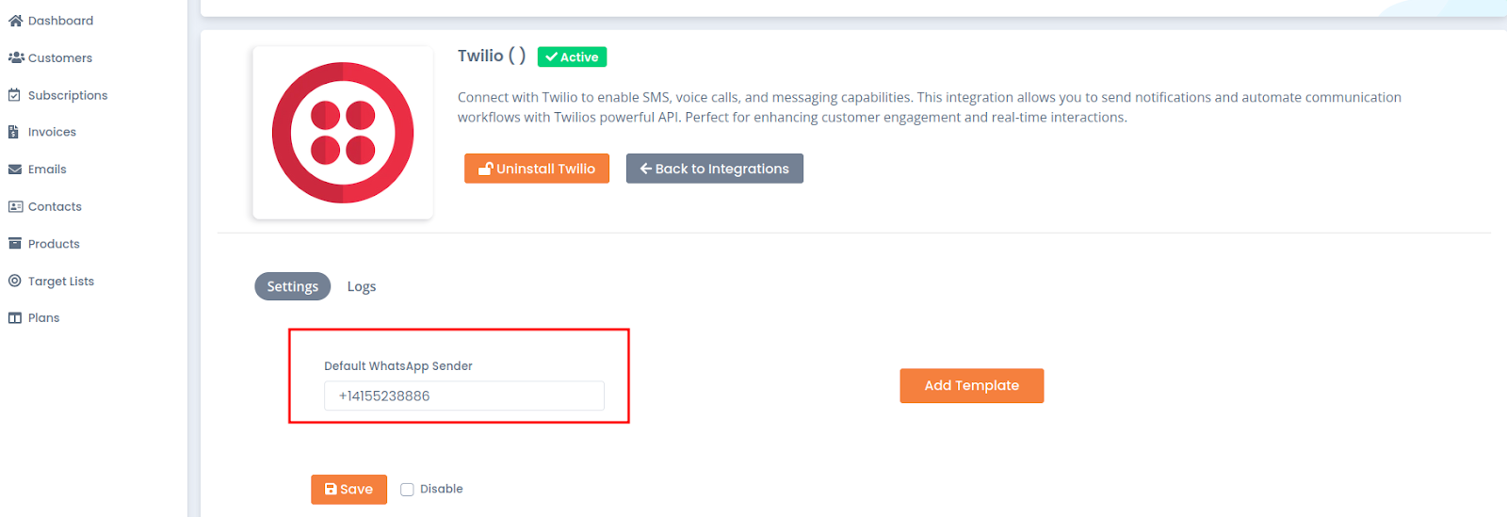Select the Contacts card icon
The height and width of the screenshot is (517, 1507).
pos(15,206)
